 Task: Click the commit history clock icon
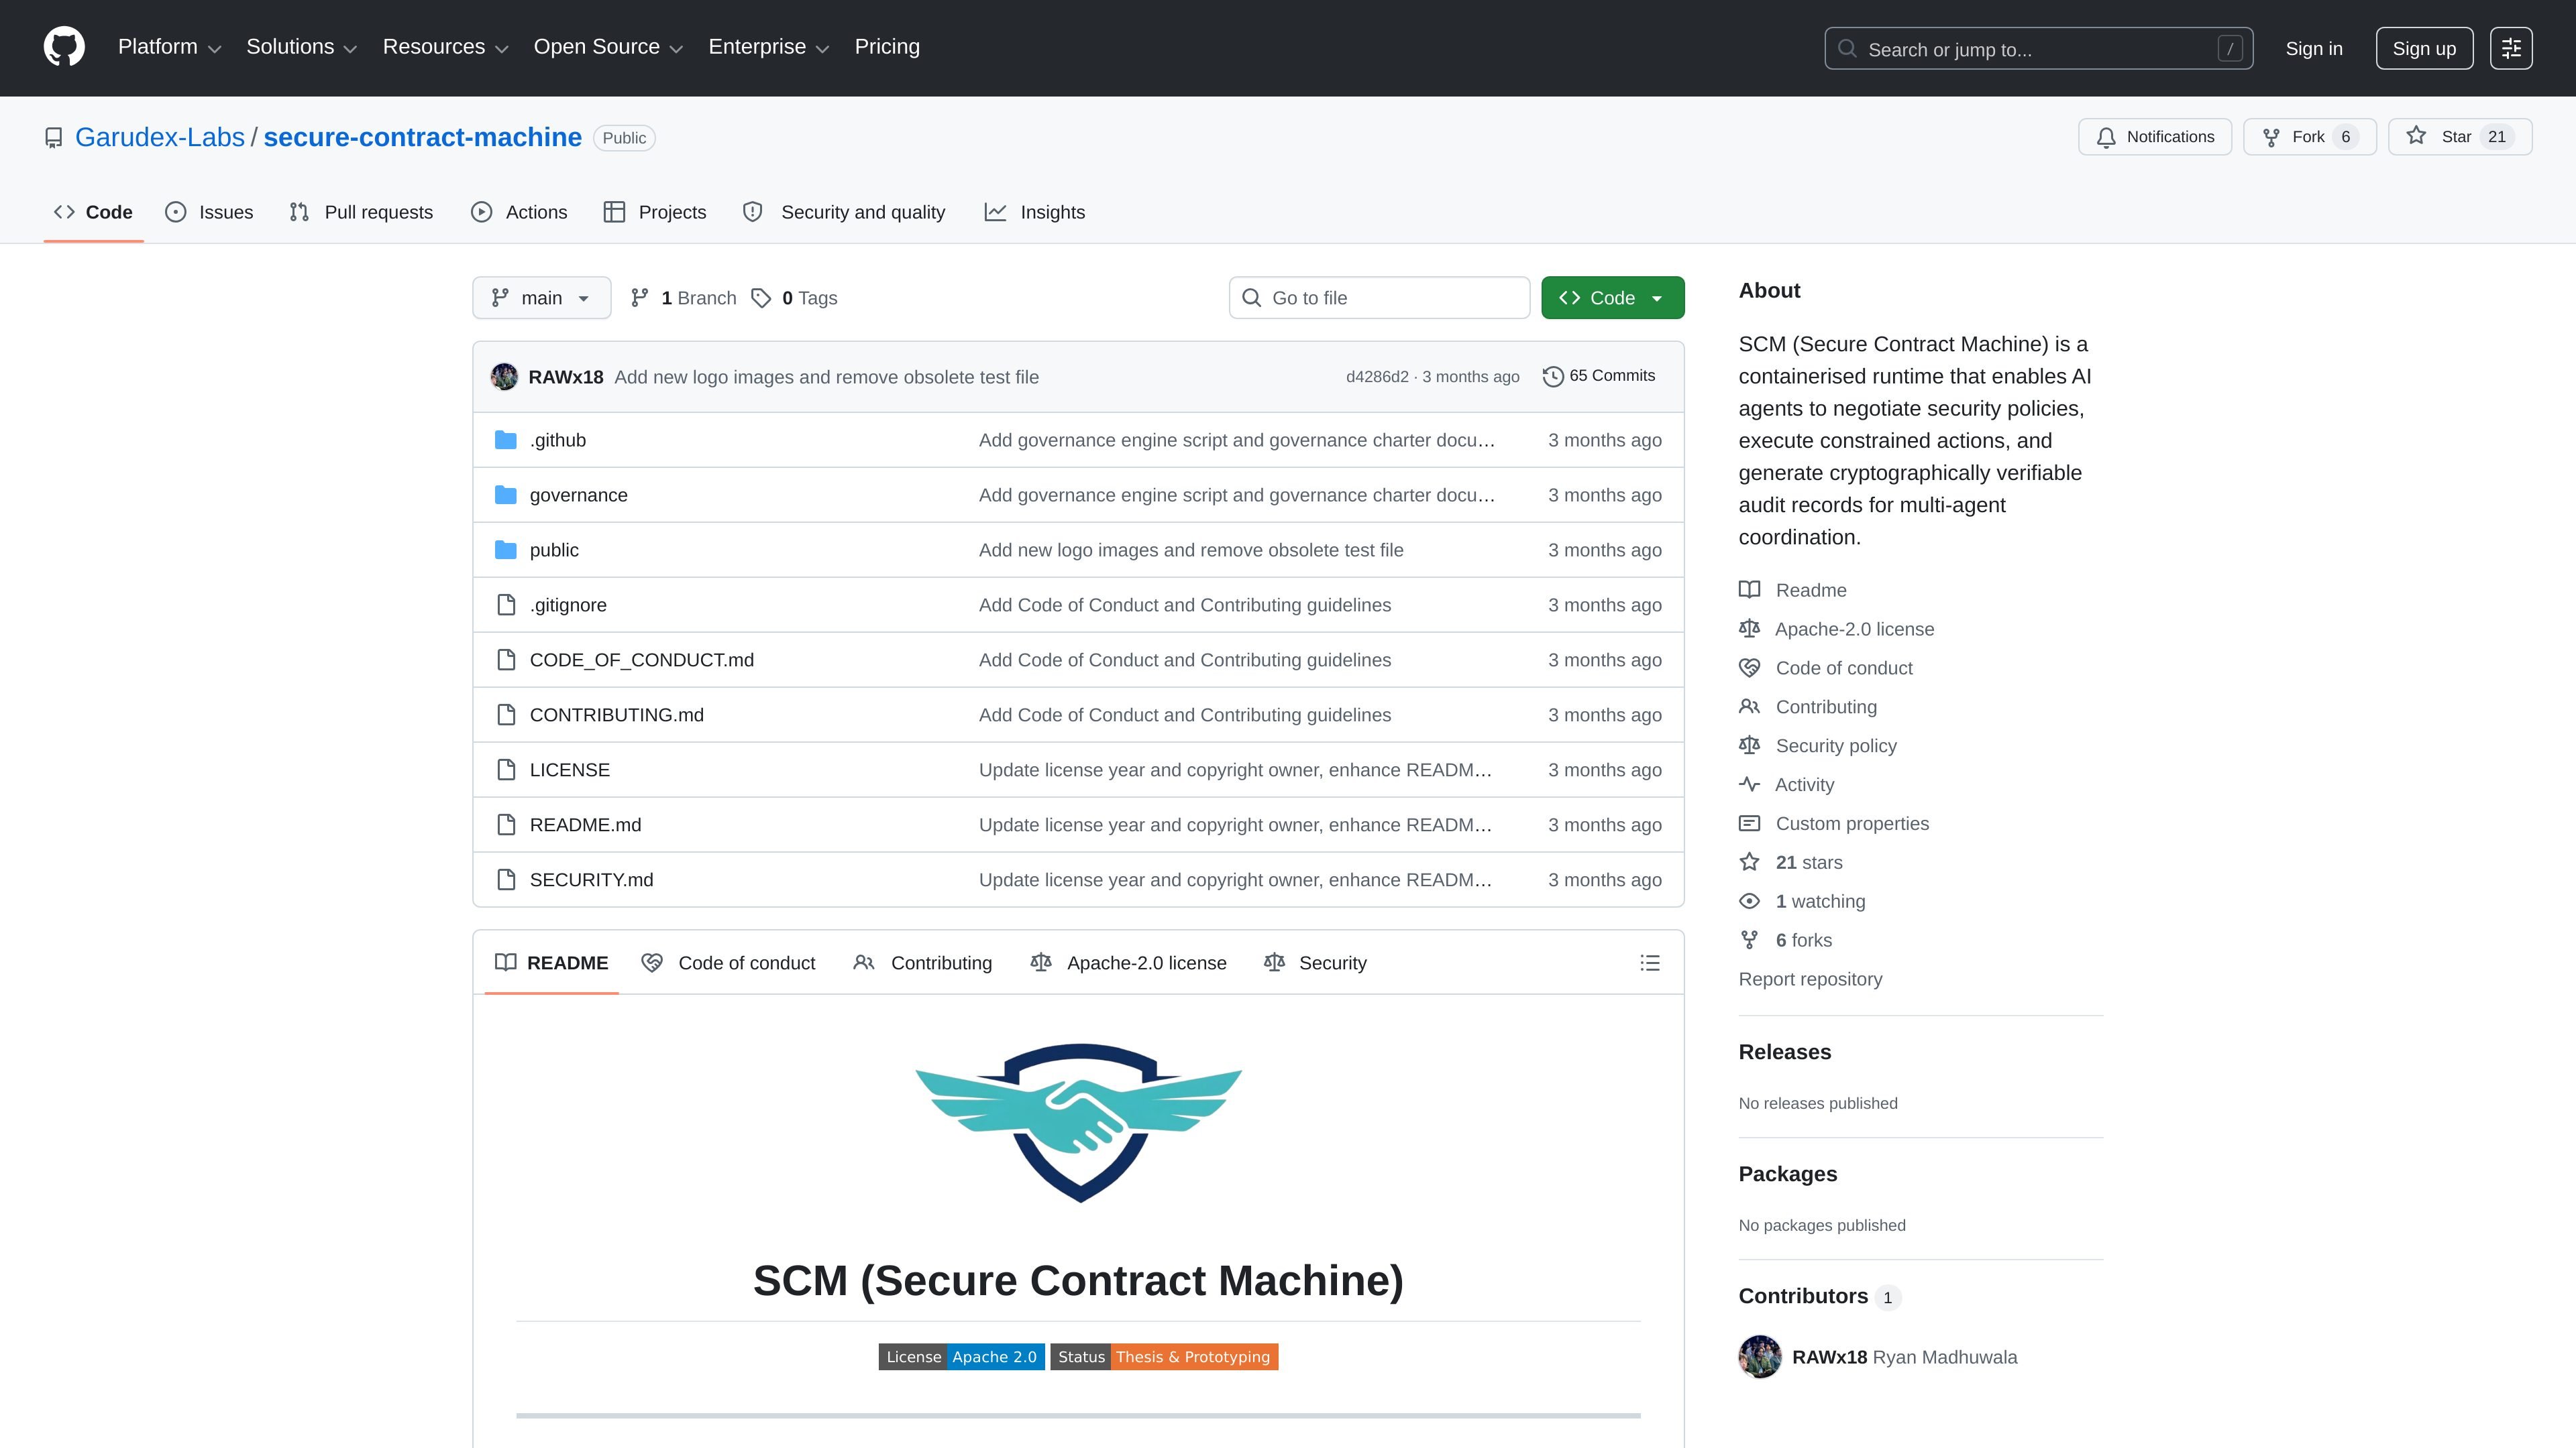1552,377
